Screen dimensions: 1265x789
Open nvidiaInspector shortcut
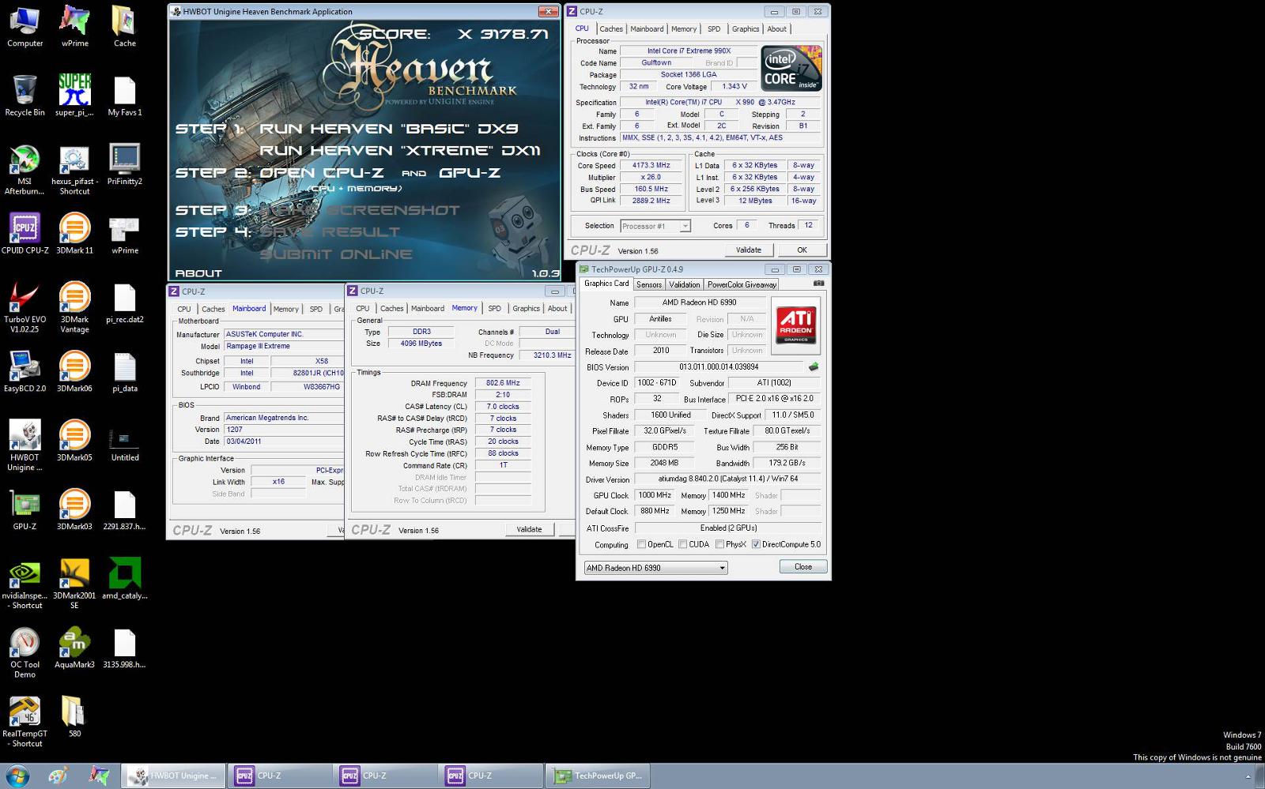click(25, 584)
